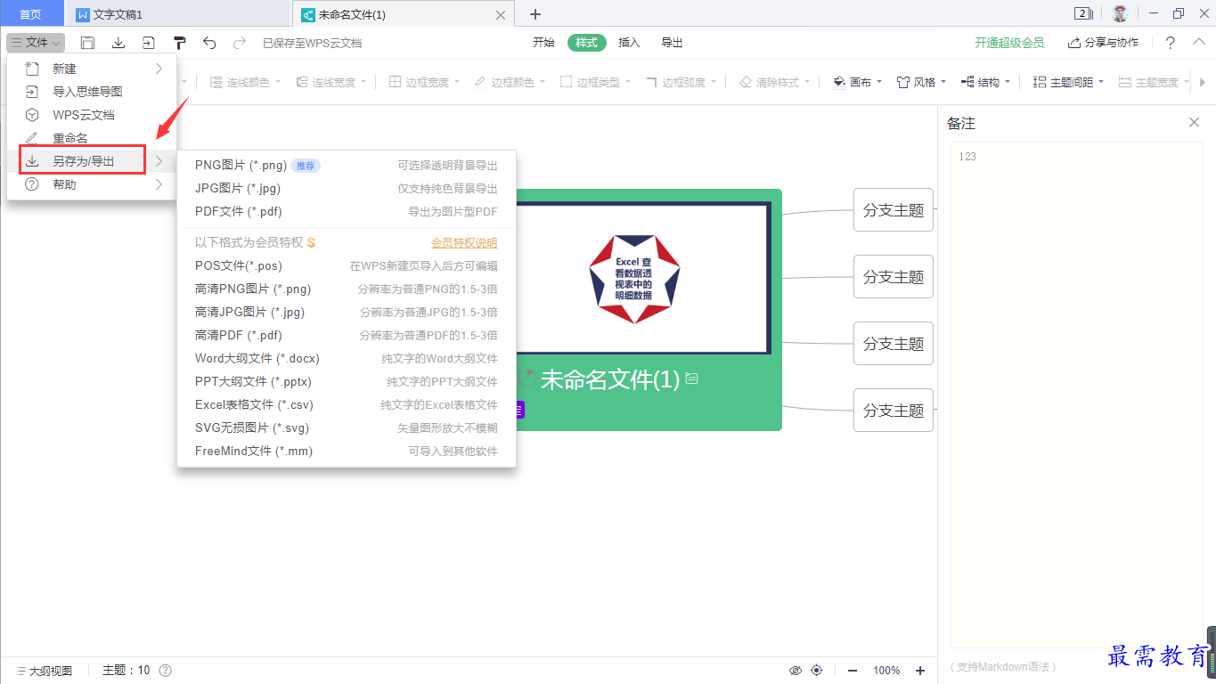Screen dimensions: 1216x684
Task: Switch to 大纲视图 outline view
Action: click(x=43, y=671)
